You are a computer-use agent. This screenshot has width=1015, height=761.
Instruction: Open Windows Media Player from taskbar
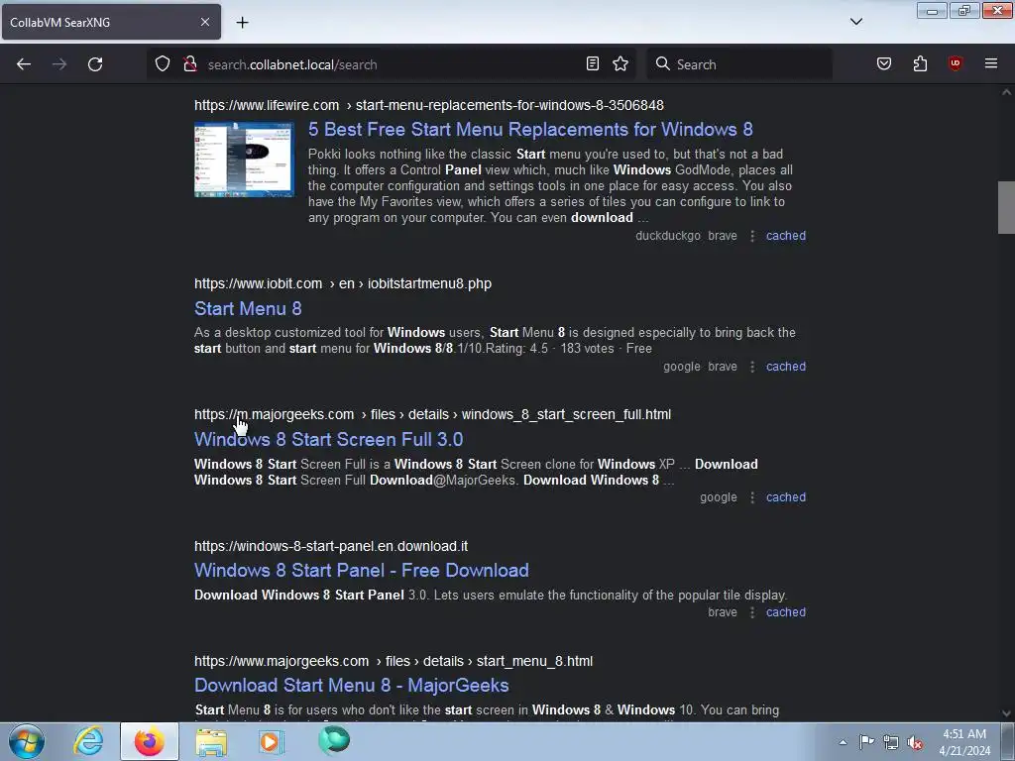[x=272, y=741]
